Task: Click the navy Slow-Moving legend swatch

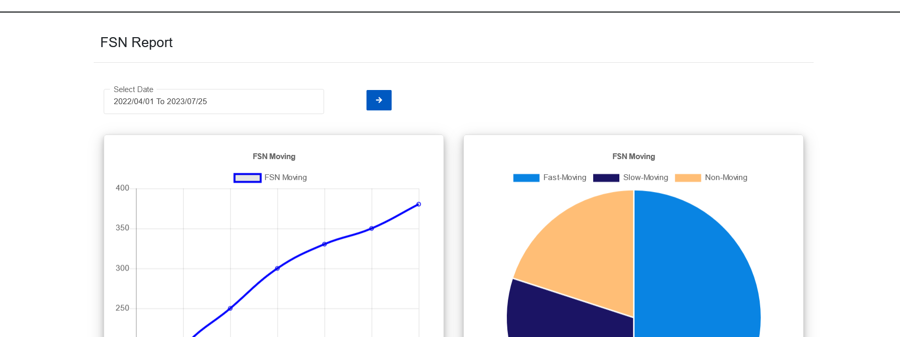Action: pos(606,178)
